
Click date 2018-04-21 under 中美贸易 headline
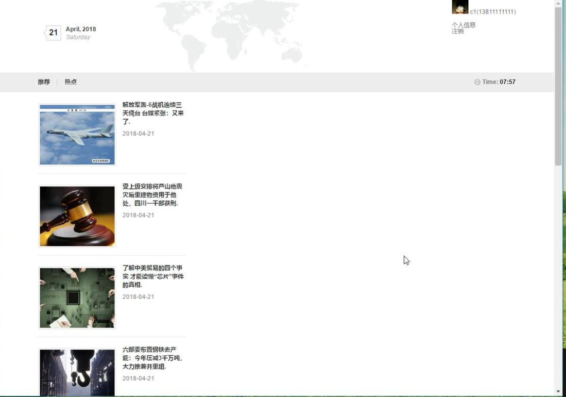point(138,297)
